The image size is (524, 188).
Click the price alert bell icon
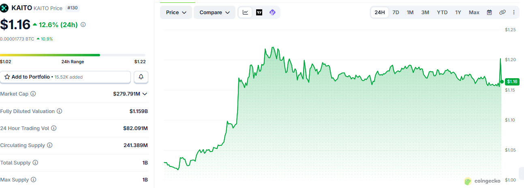point(141,77)
